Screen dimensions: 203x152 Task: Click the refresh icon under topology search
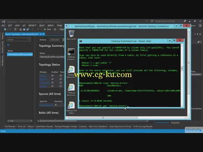point(8,45)
